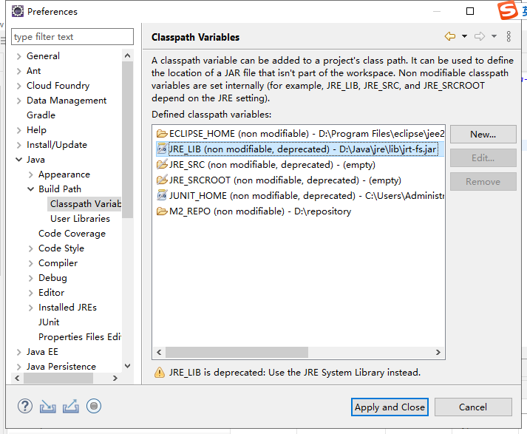Click the Cancel button
This screenshot has height=434, width=527.
coord(472,407)
